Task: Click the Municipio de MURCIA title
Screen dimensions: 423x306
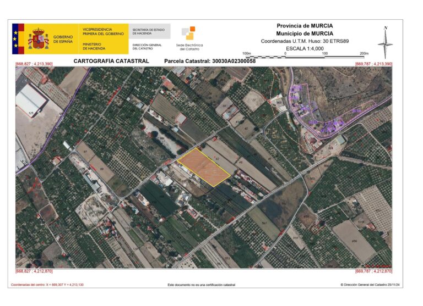Action: click(x=304, y=33)
